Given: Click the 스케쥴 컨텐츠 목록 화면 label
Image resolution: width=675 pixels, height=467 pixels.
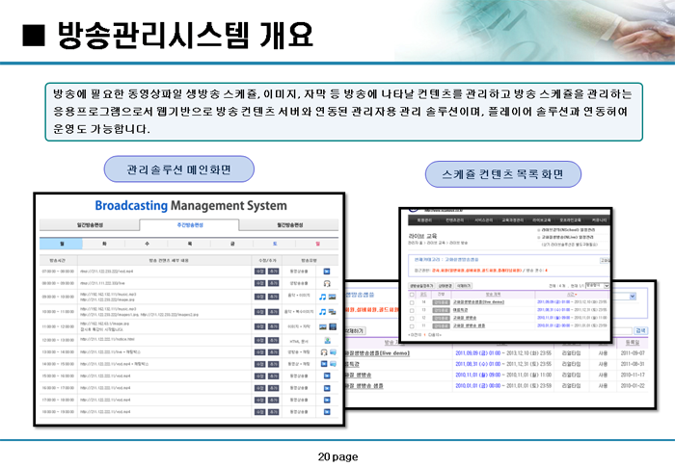Looking at the screenshot, I should point(503,174).
